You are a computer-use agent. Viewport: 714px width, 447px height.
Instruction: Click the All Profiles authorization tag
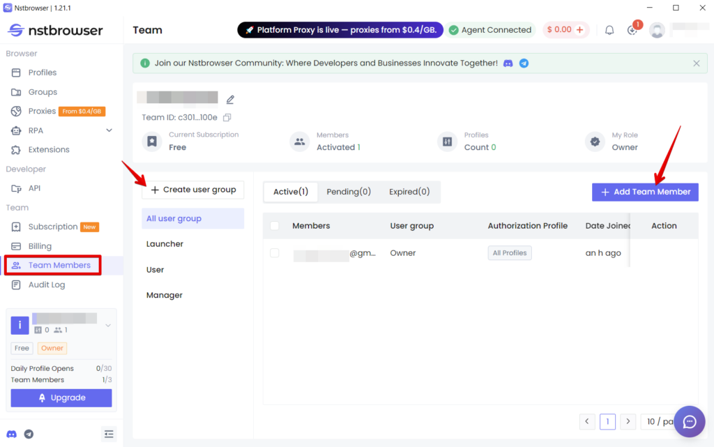[510, 253]
